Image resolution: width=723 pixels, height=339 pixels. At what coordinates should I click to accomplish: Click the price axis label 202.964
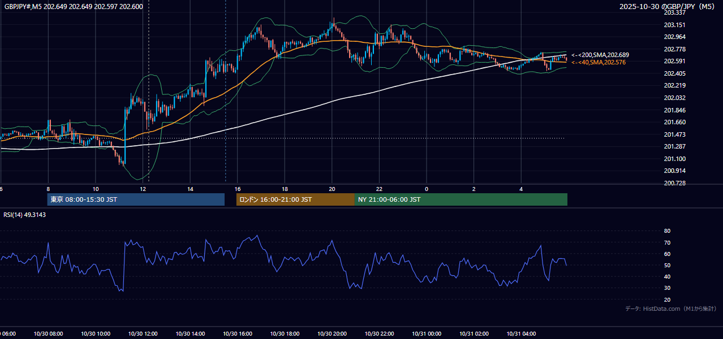[x=674, y=37]
